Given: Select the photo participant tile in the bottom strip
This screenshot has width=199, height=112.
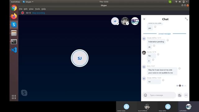Looking at the screenshot, I should click(x=147, y=107).
